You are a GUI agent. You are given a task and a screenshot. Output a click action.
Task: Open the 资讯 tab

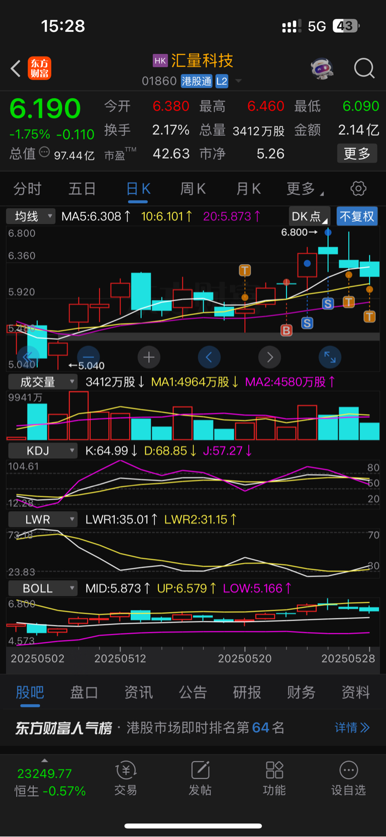pos(138,693)
